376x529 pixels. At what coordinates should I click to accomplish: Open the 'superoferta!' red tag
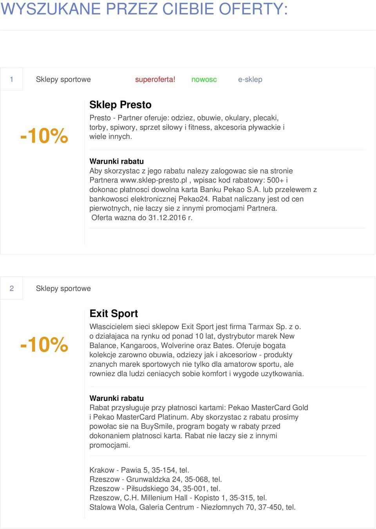[x=155, y=79]
